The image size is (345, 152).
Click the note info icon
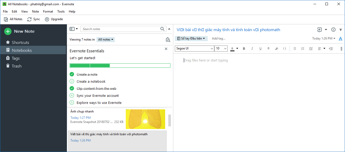click(x=333, y=30)
